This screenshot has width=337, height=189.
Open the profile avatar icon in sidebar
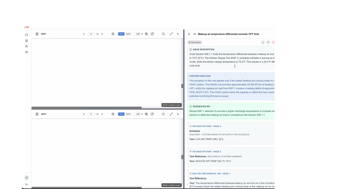27,178
